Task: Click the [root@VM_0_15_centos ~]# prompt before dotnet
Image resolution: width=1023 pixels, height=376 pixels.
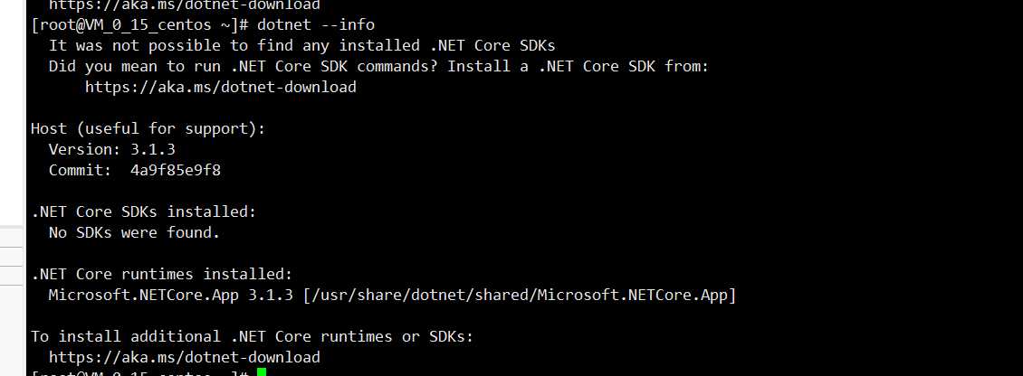Action: (140, 25)
